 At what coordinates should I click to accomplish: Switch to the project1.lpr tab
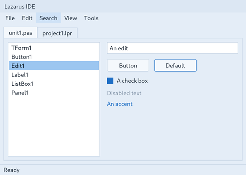click(x=57, y=33)
